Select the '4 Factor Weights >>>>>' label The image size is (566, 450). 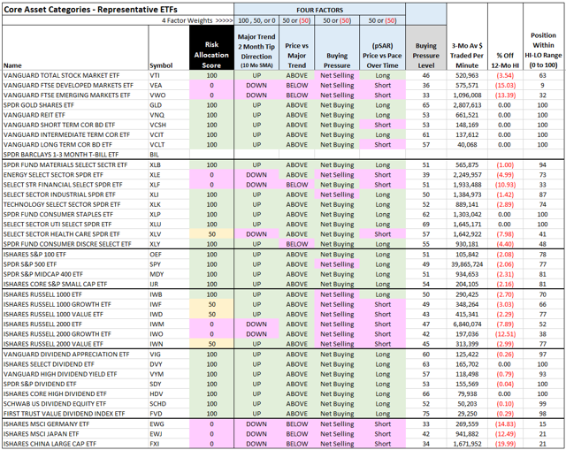[x=197, y=20]
